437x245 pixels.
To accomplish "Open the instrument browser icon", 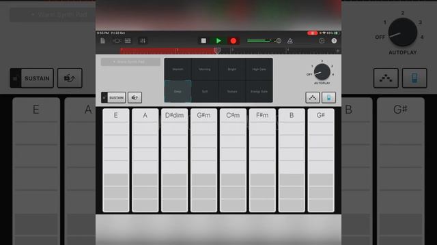I will coord(117,41).
